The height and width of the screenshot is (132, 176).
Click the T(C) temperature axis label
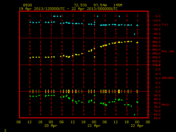165,25
